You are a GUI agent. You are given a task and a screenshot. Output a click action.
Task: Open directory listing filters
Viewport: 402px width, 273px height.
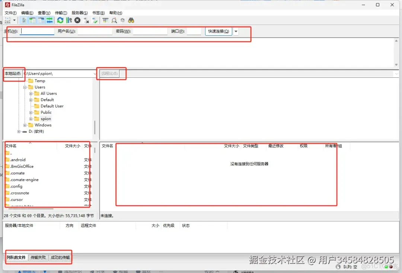(105, 20)
